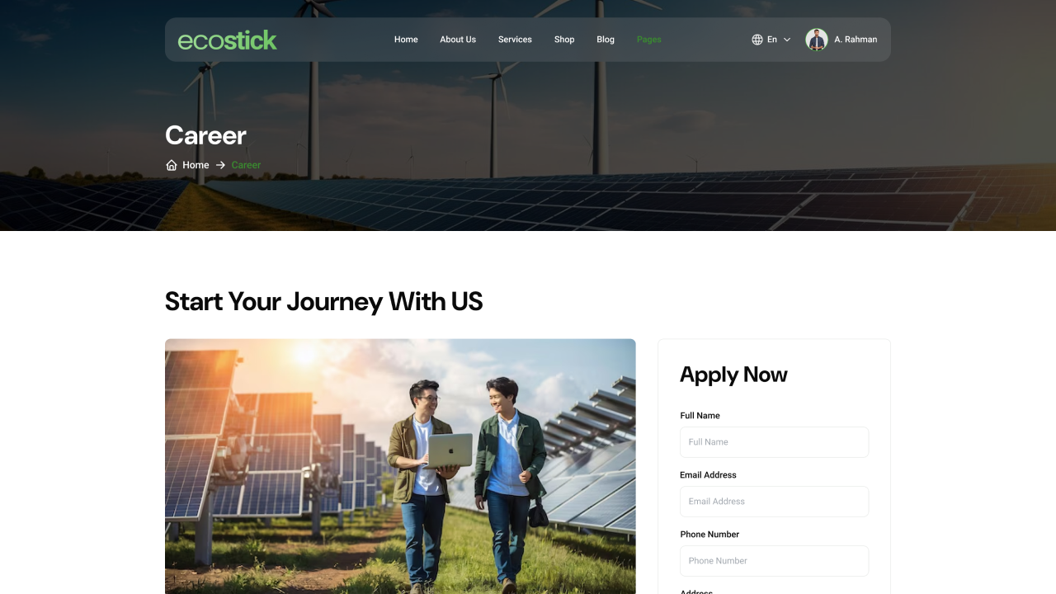Click the solar panel workers photo
Image resolution: width=1056 pixels, height=594 pixels.
(400, 466)
